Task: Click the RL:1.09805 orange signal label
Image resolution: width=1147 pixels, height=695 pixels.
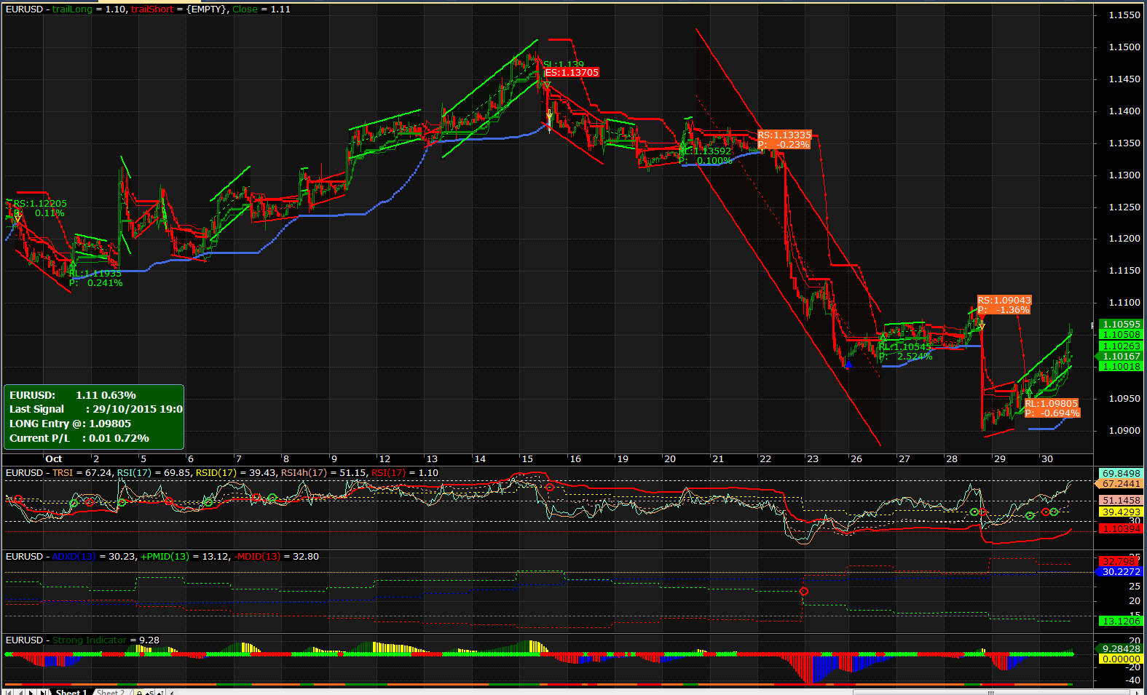Action: point(1052,408)
